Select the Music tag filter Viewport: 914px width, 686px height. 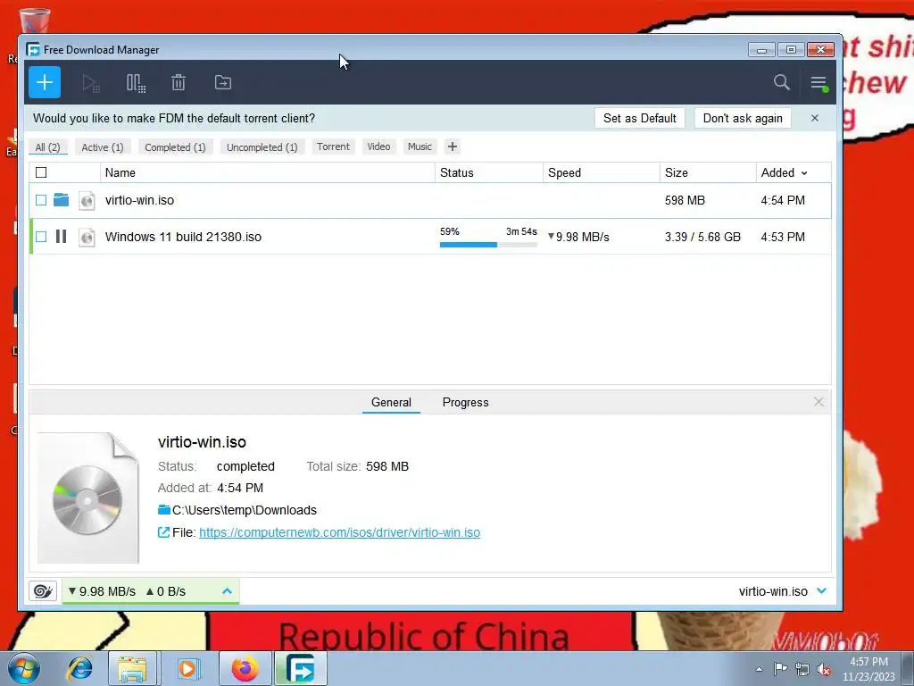tap(420, 147)
